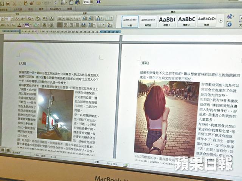Decrease font size with the shrink font button
Screen dimensions: 242x181
[23, 19]
